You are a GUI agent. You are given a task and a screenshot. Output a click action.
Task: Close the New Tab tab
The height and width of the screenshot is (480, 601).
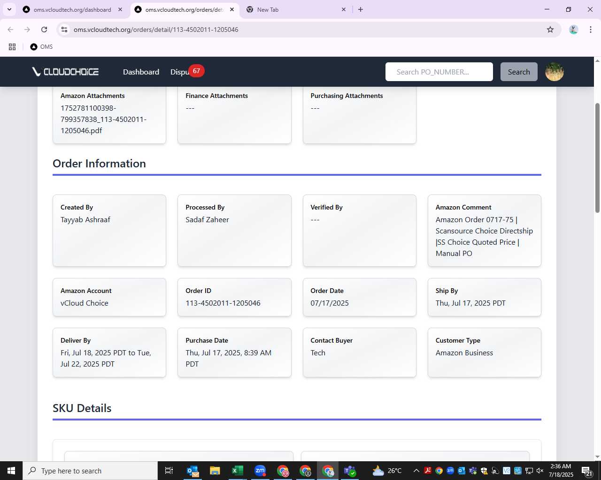pos(344,9)
